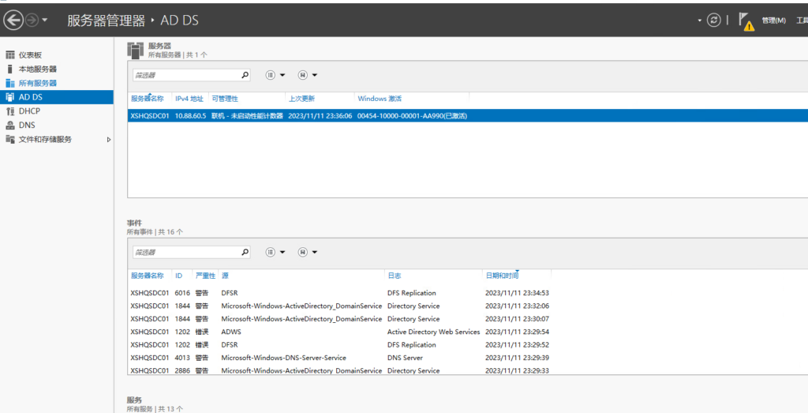The width and height of the screenshot is (808, 413).
Task: Click the search magnifier in events filter
Action: coord(245,252)
